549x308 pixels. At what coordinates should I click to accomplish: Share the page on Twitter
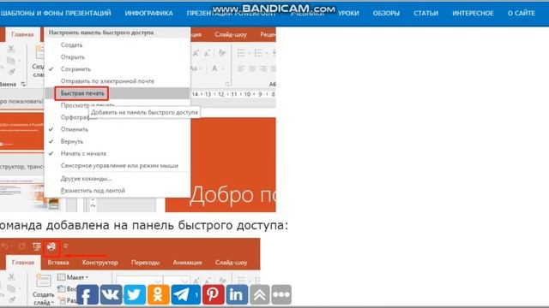(x=135, y=294)
